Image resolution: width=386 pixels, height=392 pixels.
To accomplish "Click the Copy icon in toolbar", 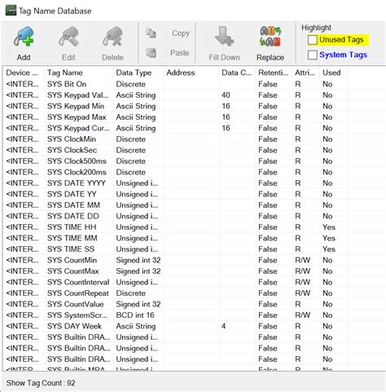I will point(151,33).
